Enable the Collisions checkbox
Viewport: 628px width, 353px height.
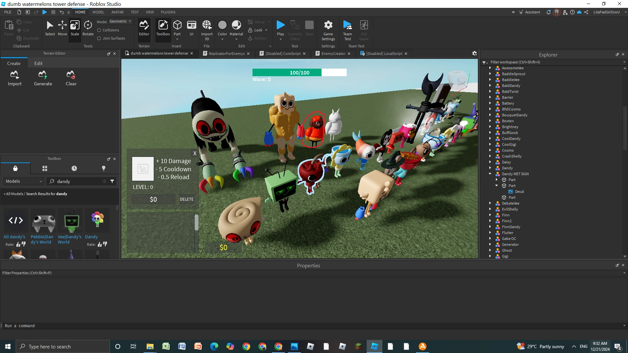point(99,30)
